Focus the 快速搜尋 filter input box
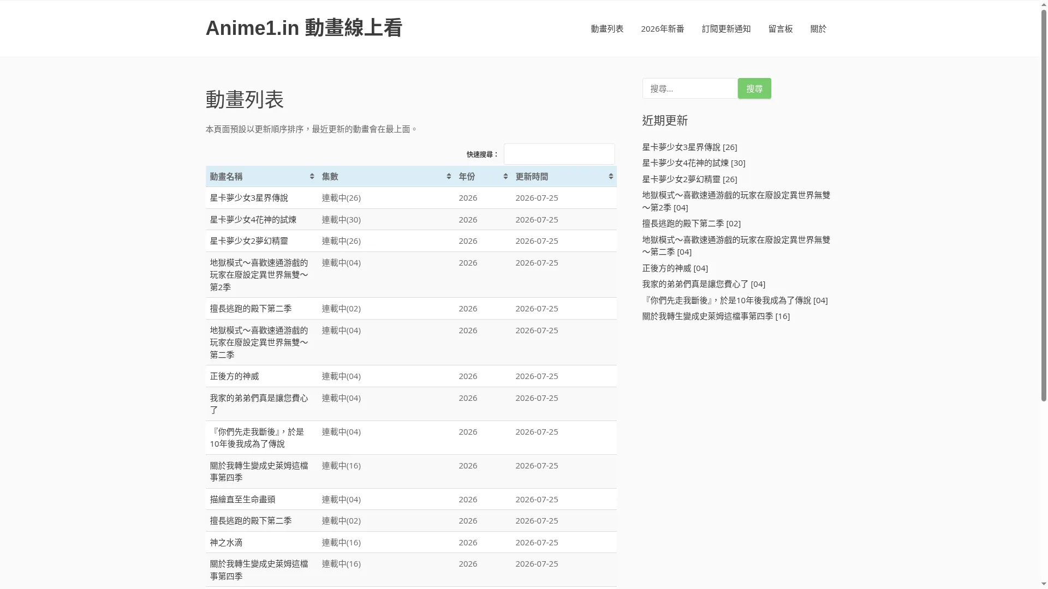 click(559, 154)
